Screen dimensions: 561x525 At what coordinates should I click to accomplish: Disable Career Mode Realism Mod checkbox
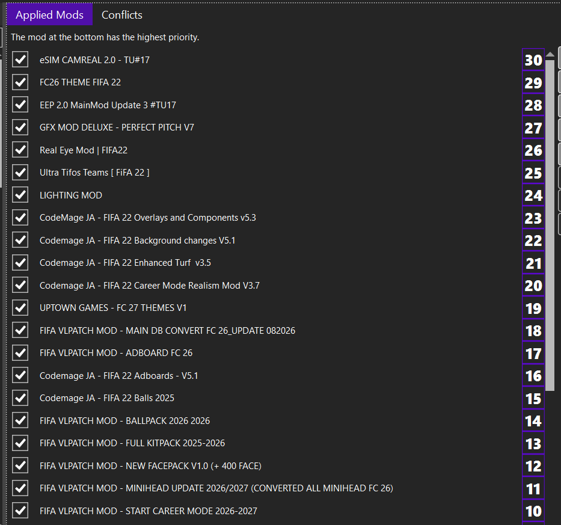pyautogui.click(x=20, y=285)
